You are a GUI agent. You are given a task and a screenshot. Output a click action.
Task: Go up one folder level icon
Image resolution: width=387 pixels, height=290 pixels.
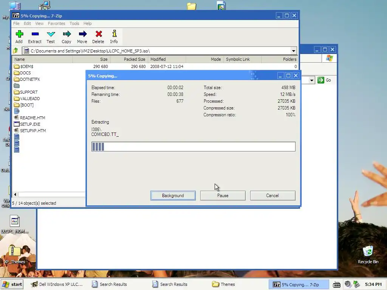[x=16, y=51]
